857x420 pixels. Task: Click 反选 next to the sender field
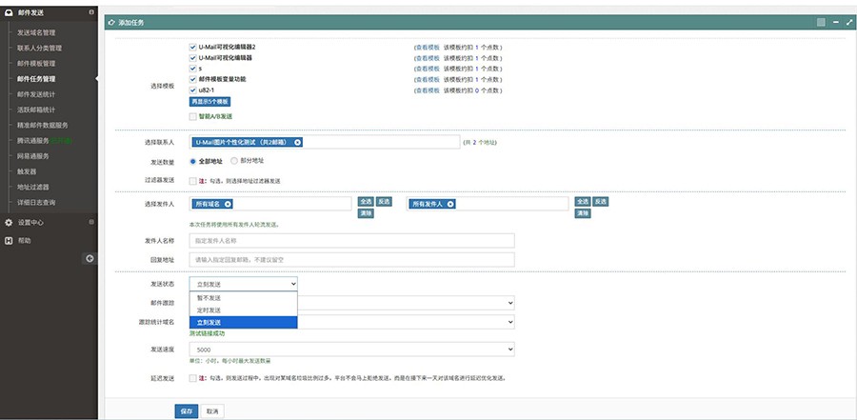pyautogui.click(x=601, y=202)
